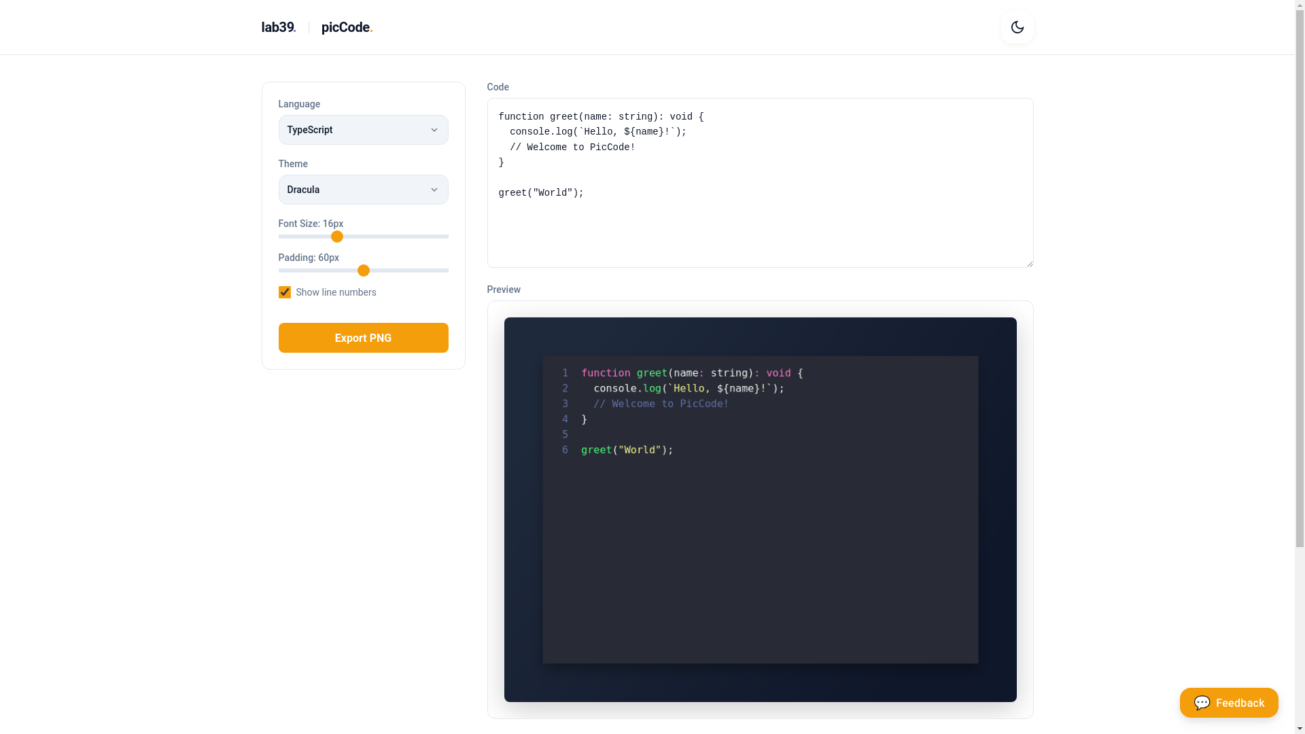Image resolution: width=1305 pixels, height=734 pixels.
Task: Toggle dark mode with the moon icon
Action: (1017, 27)
